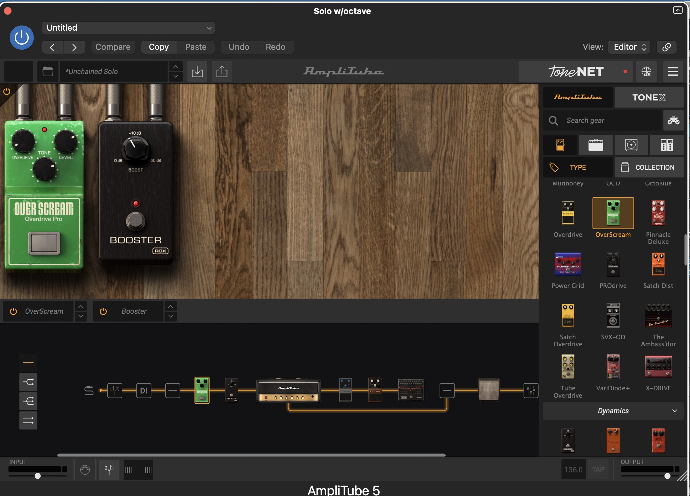
Task: Click the Copy button
Action: pyautogui.click(x=159, y=47)
